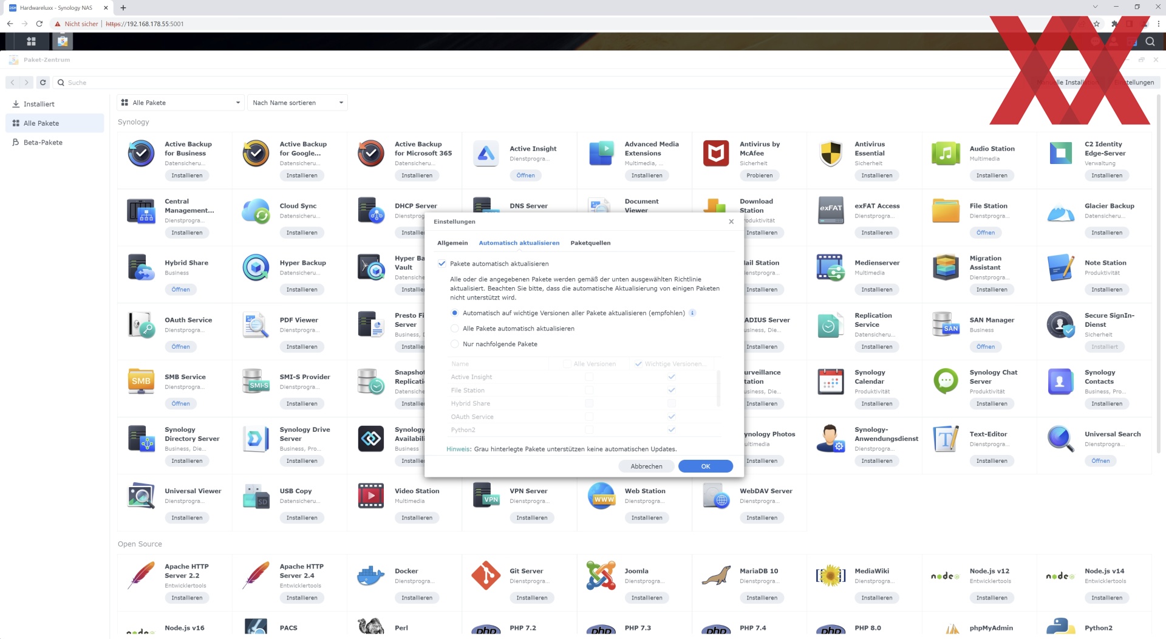The width and height of the screenshot is (1166, 639).
Task: Click the Synology Calendar icon
Action: coord(831,381)
